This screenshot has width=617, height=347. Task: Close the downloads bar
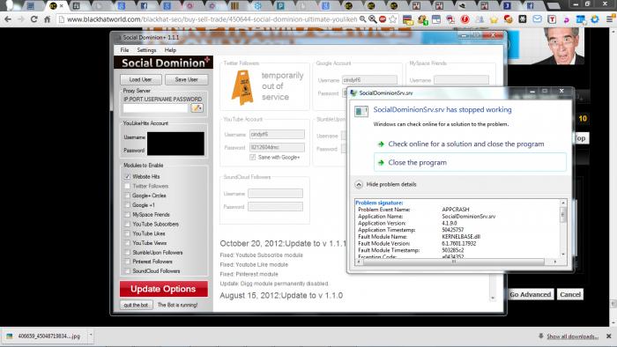[x=608, y=336]
